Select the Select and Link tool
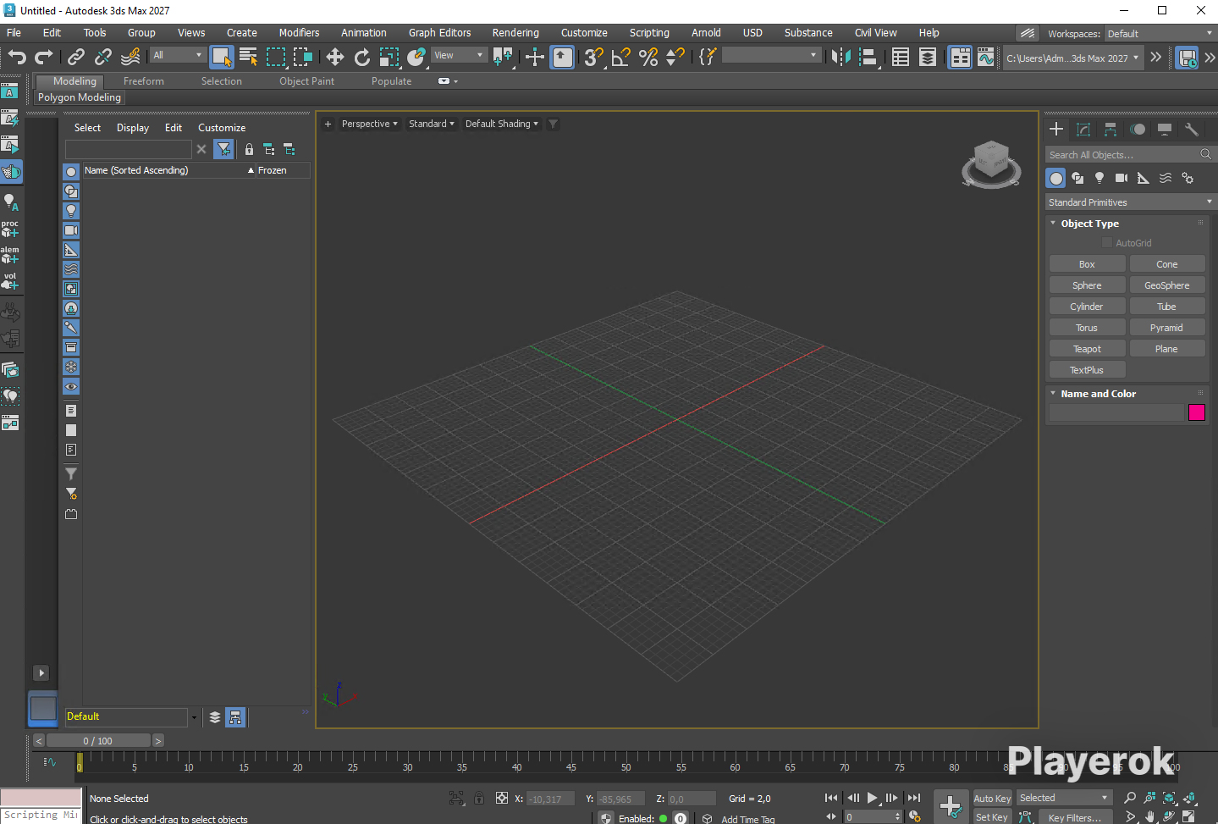This screenshot has height=824, width=1218. pyautogui.click(x=76, y=57)
